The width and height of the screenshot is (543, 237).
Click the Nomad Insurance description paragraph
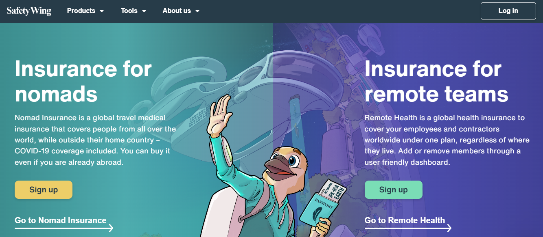pos(95,140)
